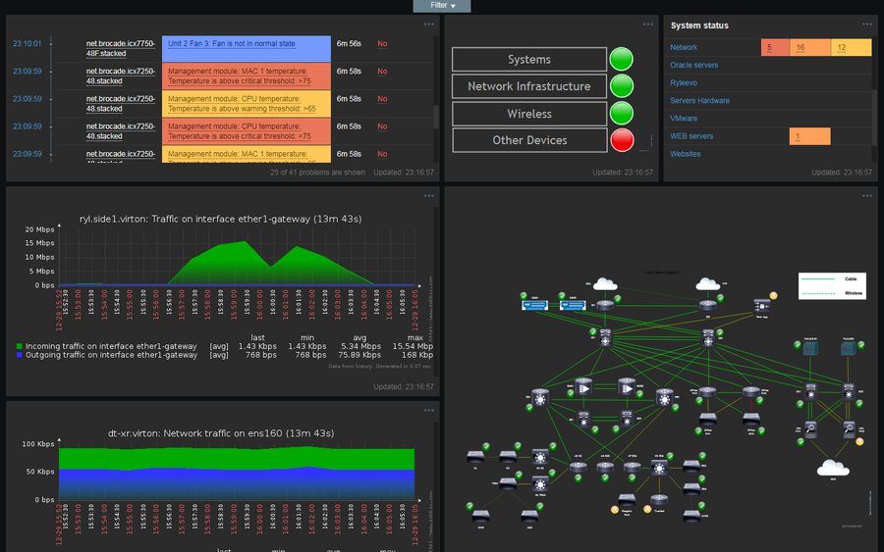
Task: Click the right arrow-cylinder device on the map
Action: (627, 387)
